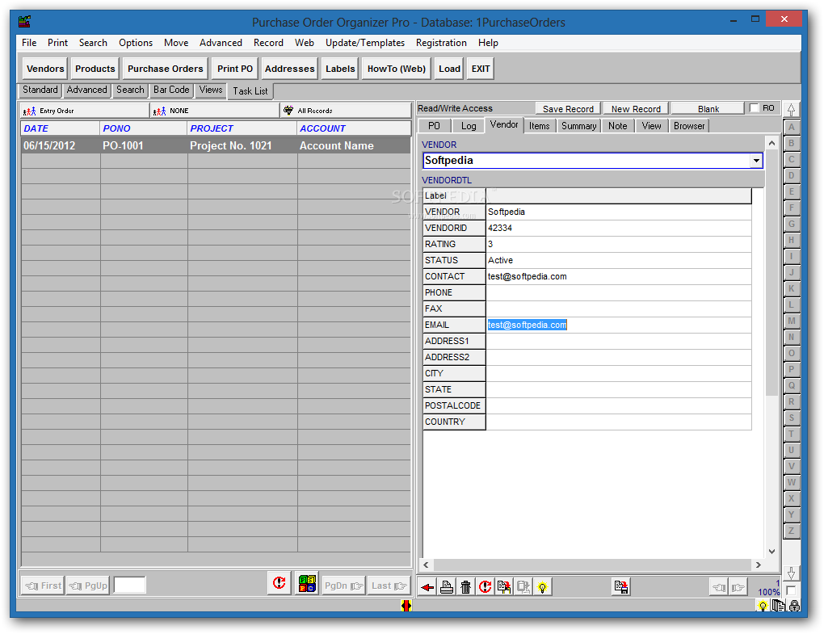Click the grayed paste record icon
Screen dimensions: 824x634
click(x=523, y=586)
